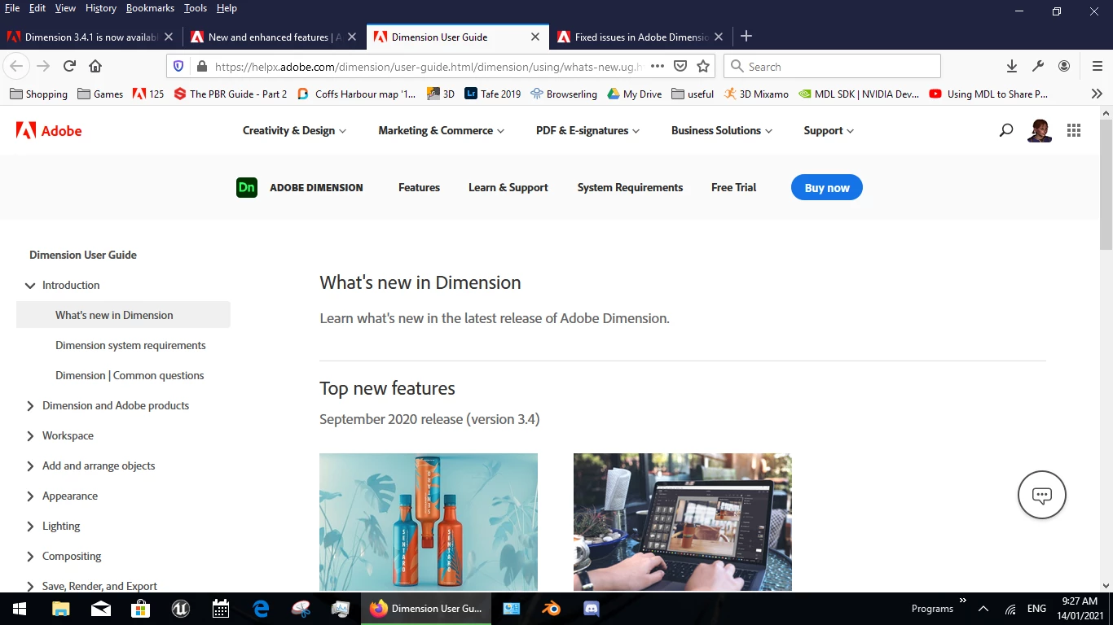Save page to Pocket
Image resolution: width=1113 pixels, height=625 pixels.
[680, 66]
